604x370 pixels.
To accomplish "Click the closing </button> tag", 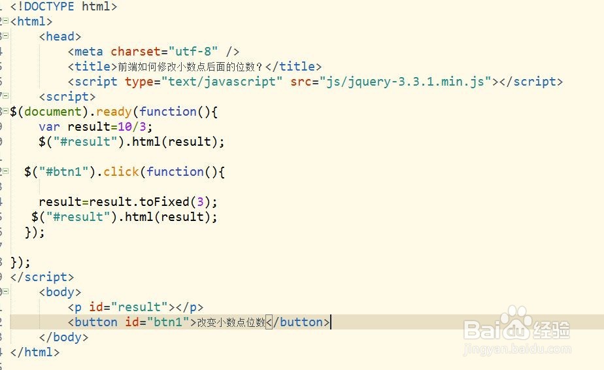I will [x=298, y=322].
